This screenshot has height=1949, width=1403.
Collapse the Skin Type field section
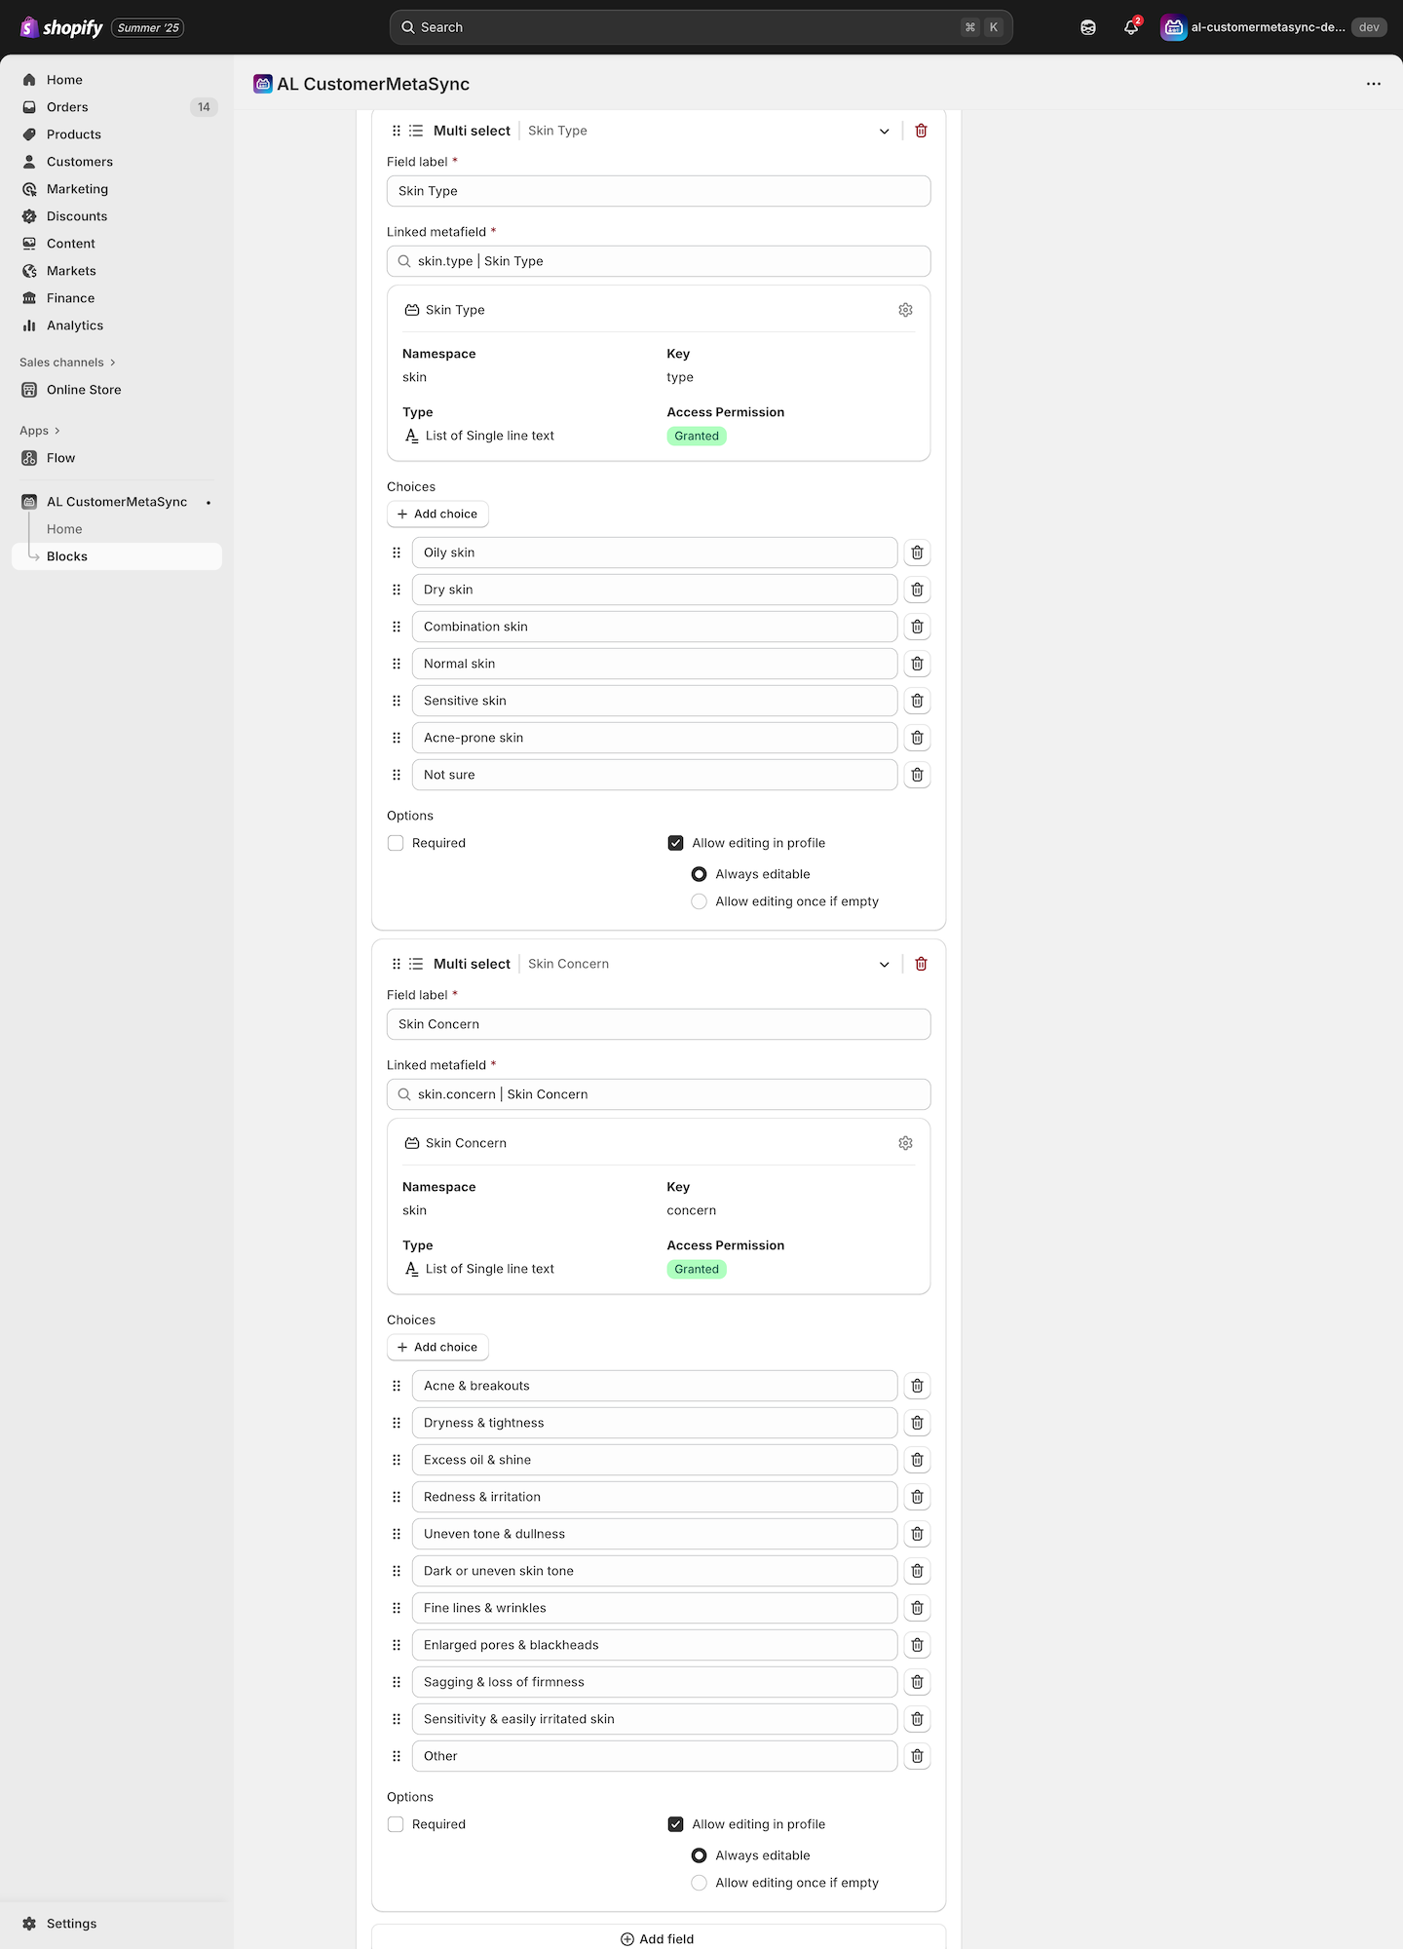tap(884, 131)
